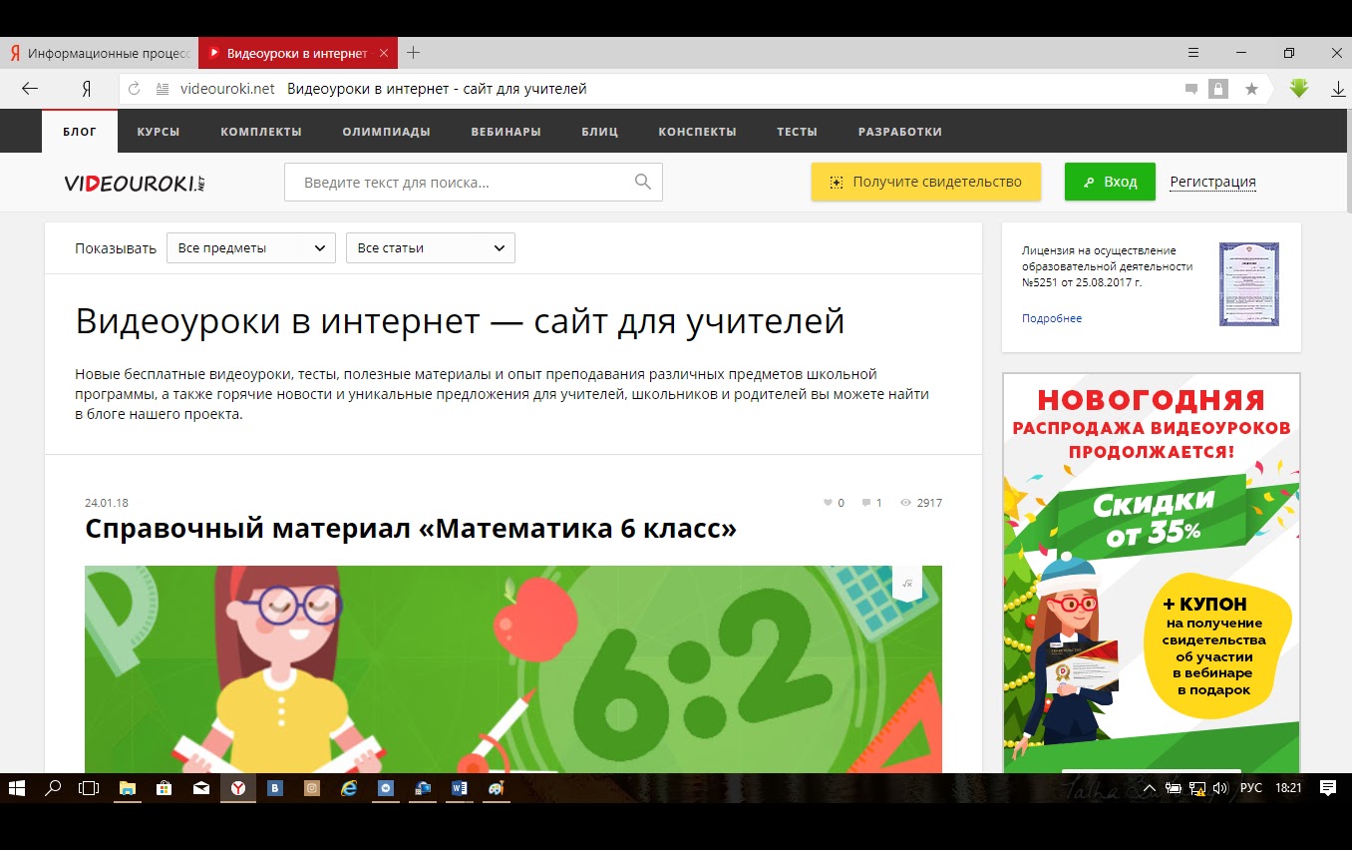Expand the "Все статьи" article filter dropdown
The height and width of the screenshot is (850, 1352).
coord(430,247)
